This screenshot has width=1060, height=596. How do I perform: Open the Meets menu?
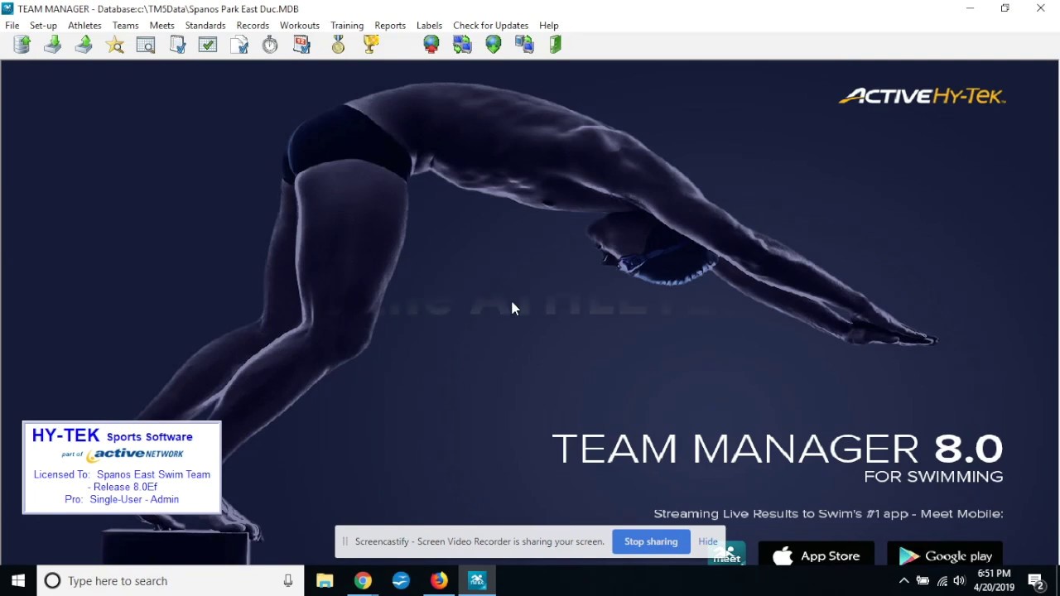[161, 26]
